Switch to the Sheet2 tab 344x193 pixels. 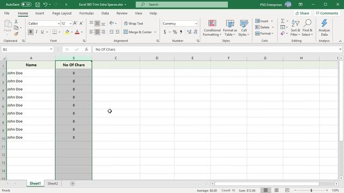click(x=53, y=183)
